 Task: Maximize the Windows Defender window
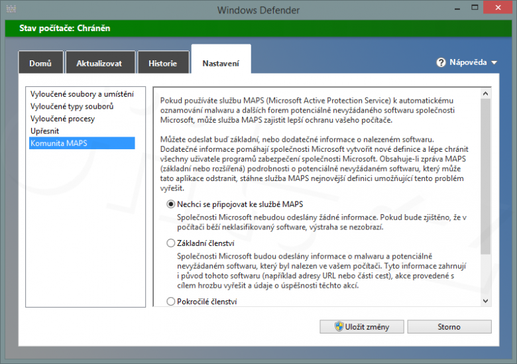click(475, 7)
